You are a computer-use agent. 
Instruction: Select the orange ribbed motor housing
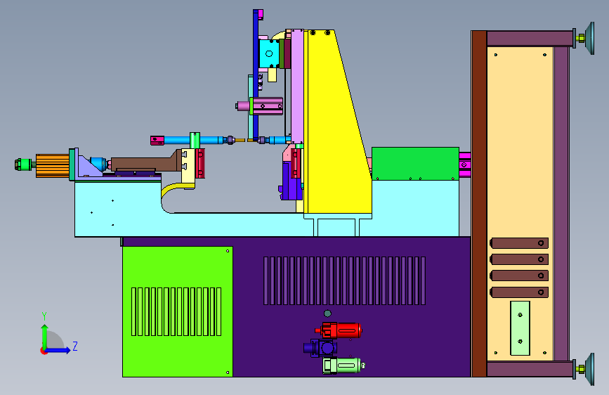tap(53, 166)
